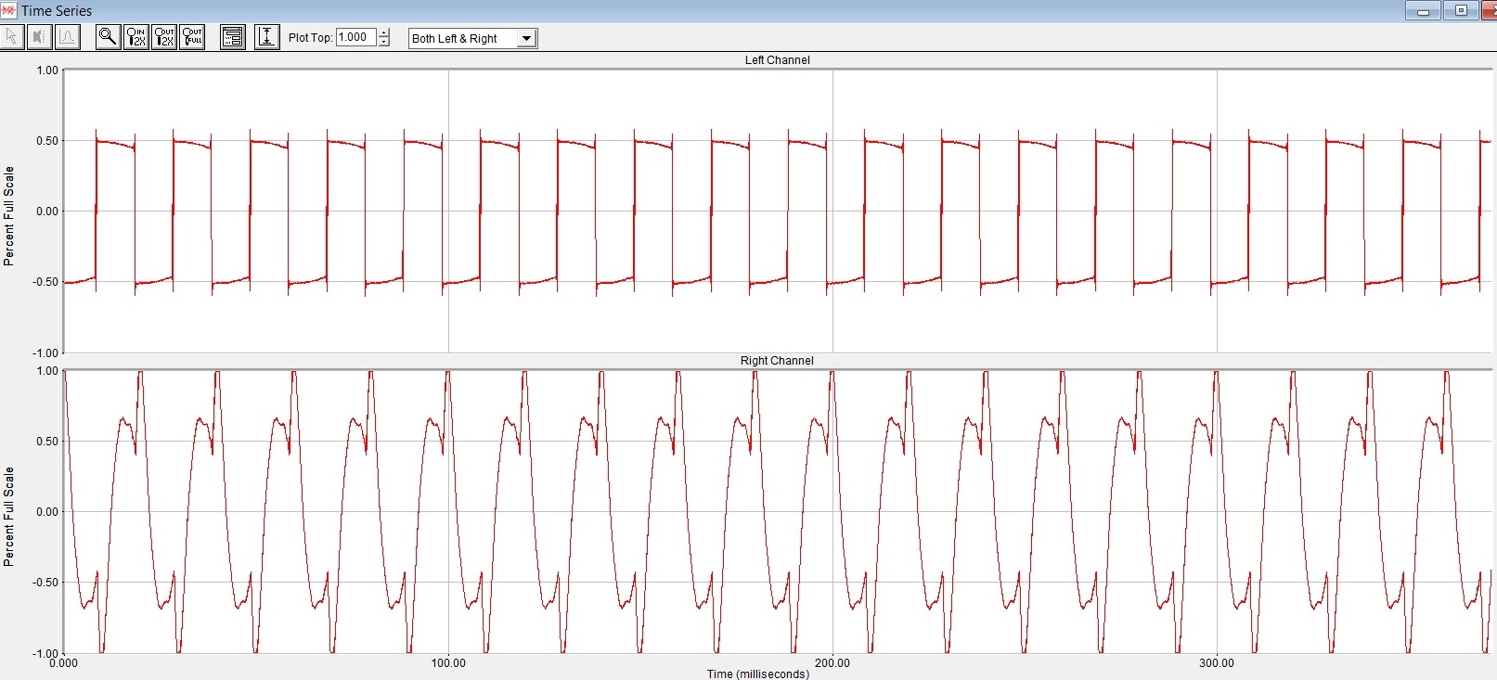This screenshot has height=680, width=1497.
Task: Close the Time Series window
Action: tap(1491, 11)
